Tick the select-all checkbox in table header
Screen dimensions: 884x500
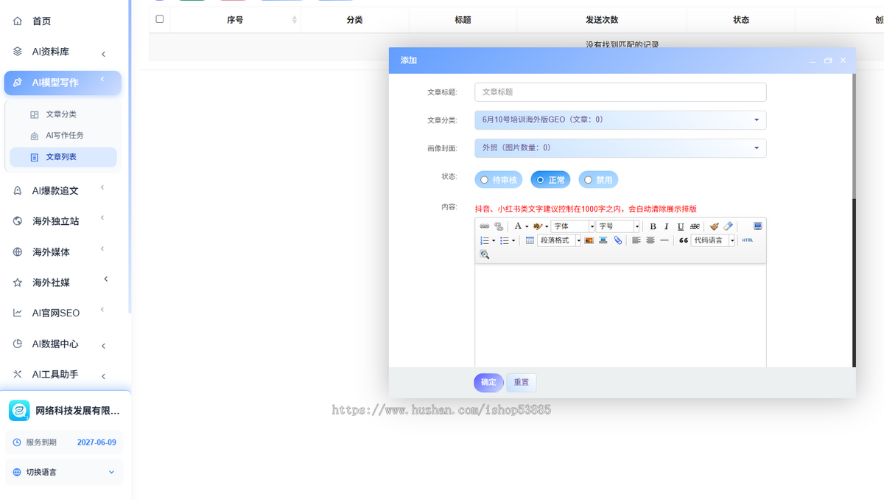(x=160, y=19)
